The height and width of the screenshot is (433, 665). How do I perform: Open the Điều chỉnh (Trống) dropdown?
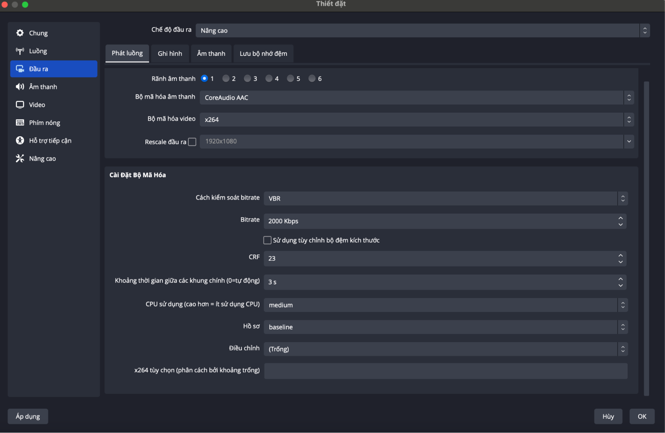point(446,349)
